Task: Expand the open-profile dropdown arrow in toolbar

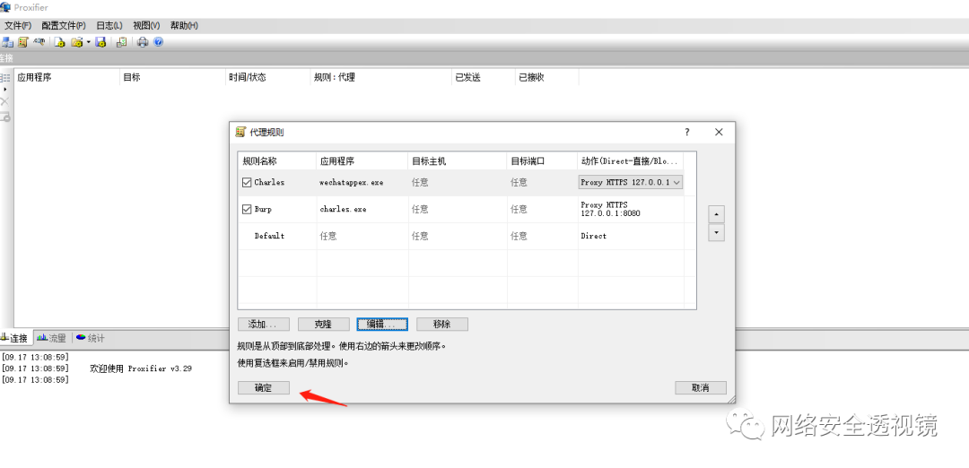Action: 88,42
